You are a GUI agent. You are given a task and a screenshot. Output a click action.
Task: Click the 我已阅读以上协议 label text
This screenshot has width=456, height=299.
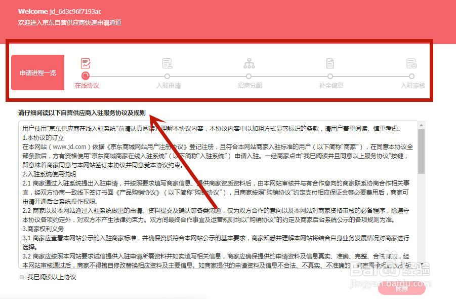pyautogui.click(x=52, y=277)
